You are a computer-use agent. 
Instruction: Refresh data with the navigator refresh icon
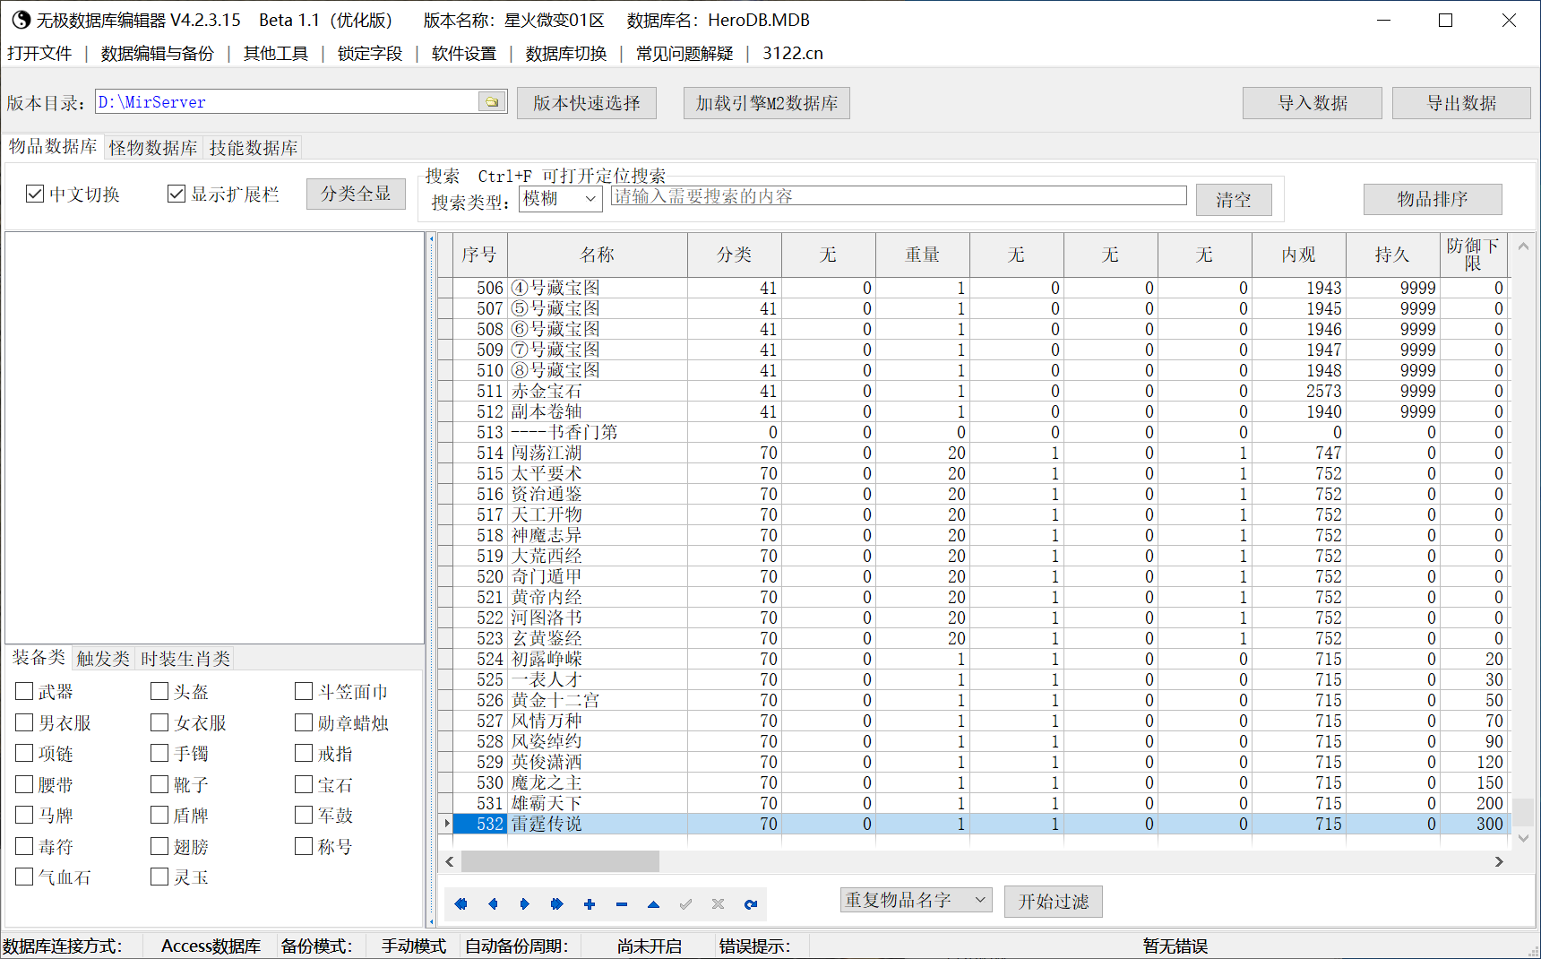tap(751, 903)
